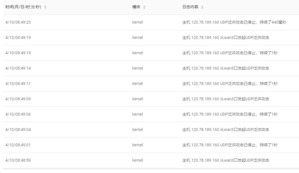Select timestamp 4/10/08:49:04
Screen dimensions: 299x173
tap(18, 130)
